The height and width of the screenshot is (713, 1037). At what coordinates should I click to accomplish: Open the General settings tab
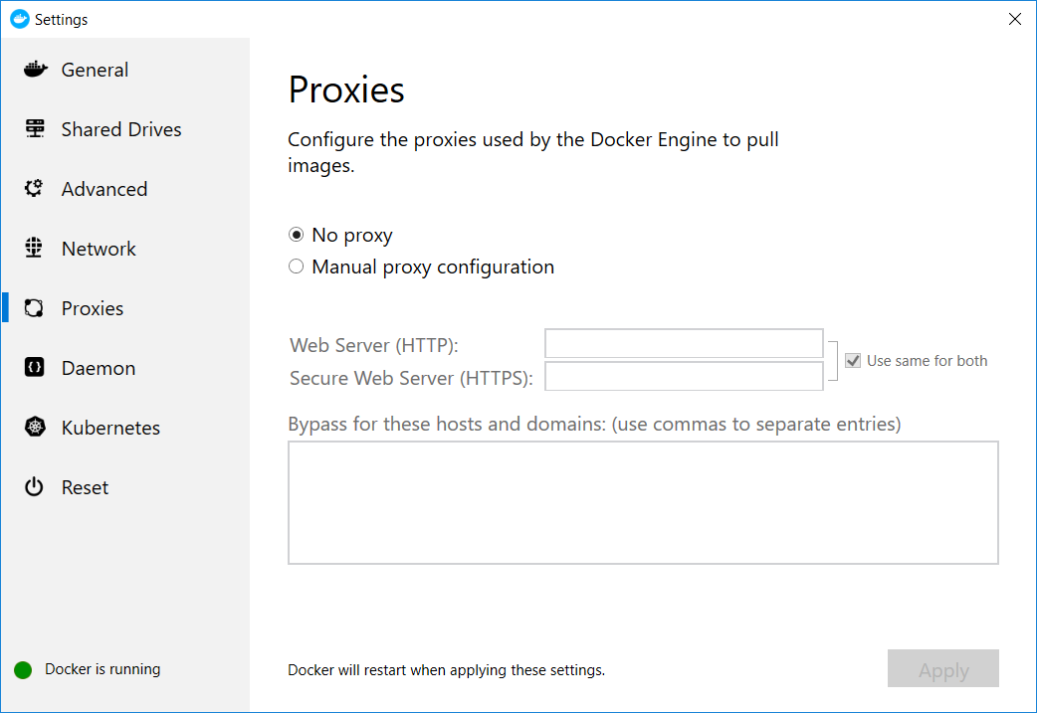click(x=95, y=70)
